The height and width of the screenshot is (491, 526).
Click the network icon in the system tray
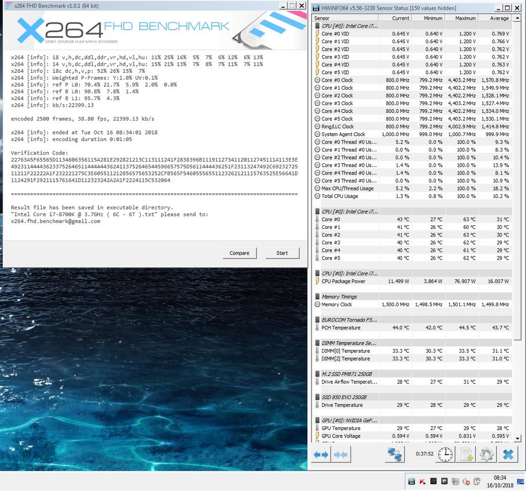(x=455, y=482)
